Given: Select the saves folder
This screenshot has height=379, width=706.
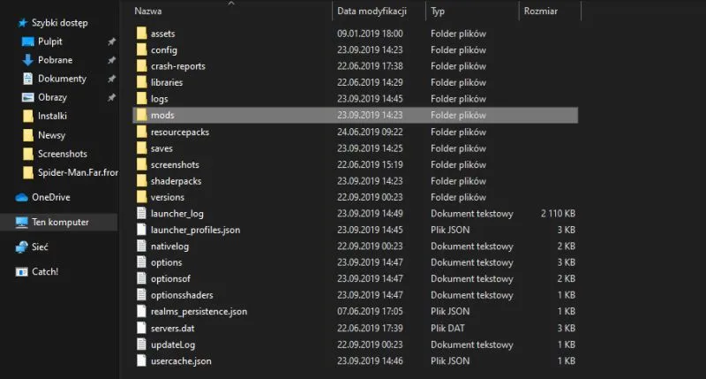Looking at the screenshot, I should click(x=161, y=148).
